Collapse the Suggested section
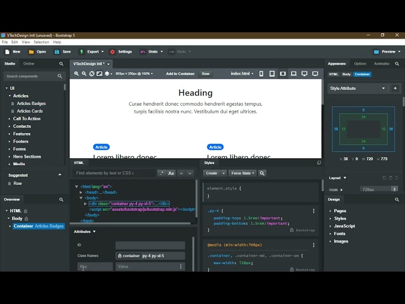The height and width of the screenshot is (304, 405). tap(59, 175)
